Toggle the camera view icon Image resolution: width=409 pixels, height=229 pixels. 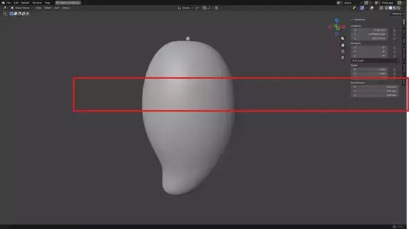(x=342, y=51)
